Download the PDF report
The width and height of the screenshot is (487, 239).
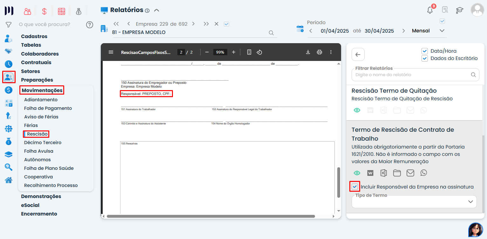[x=308, y=52]
